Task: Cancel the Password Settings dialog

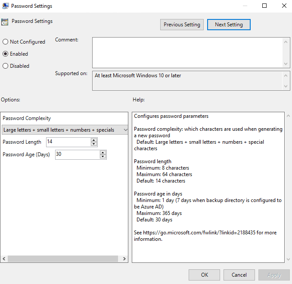Action: [x=239, y=275]
